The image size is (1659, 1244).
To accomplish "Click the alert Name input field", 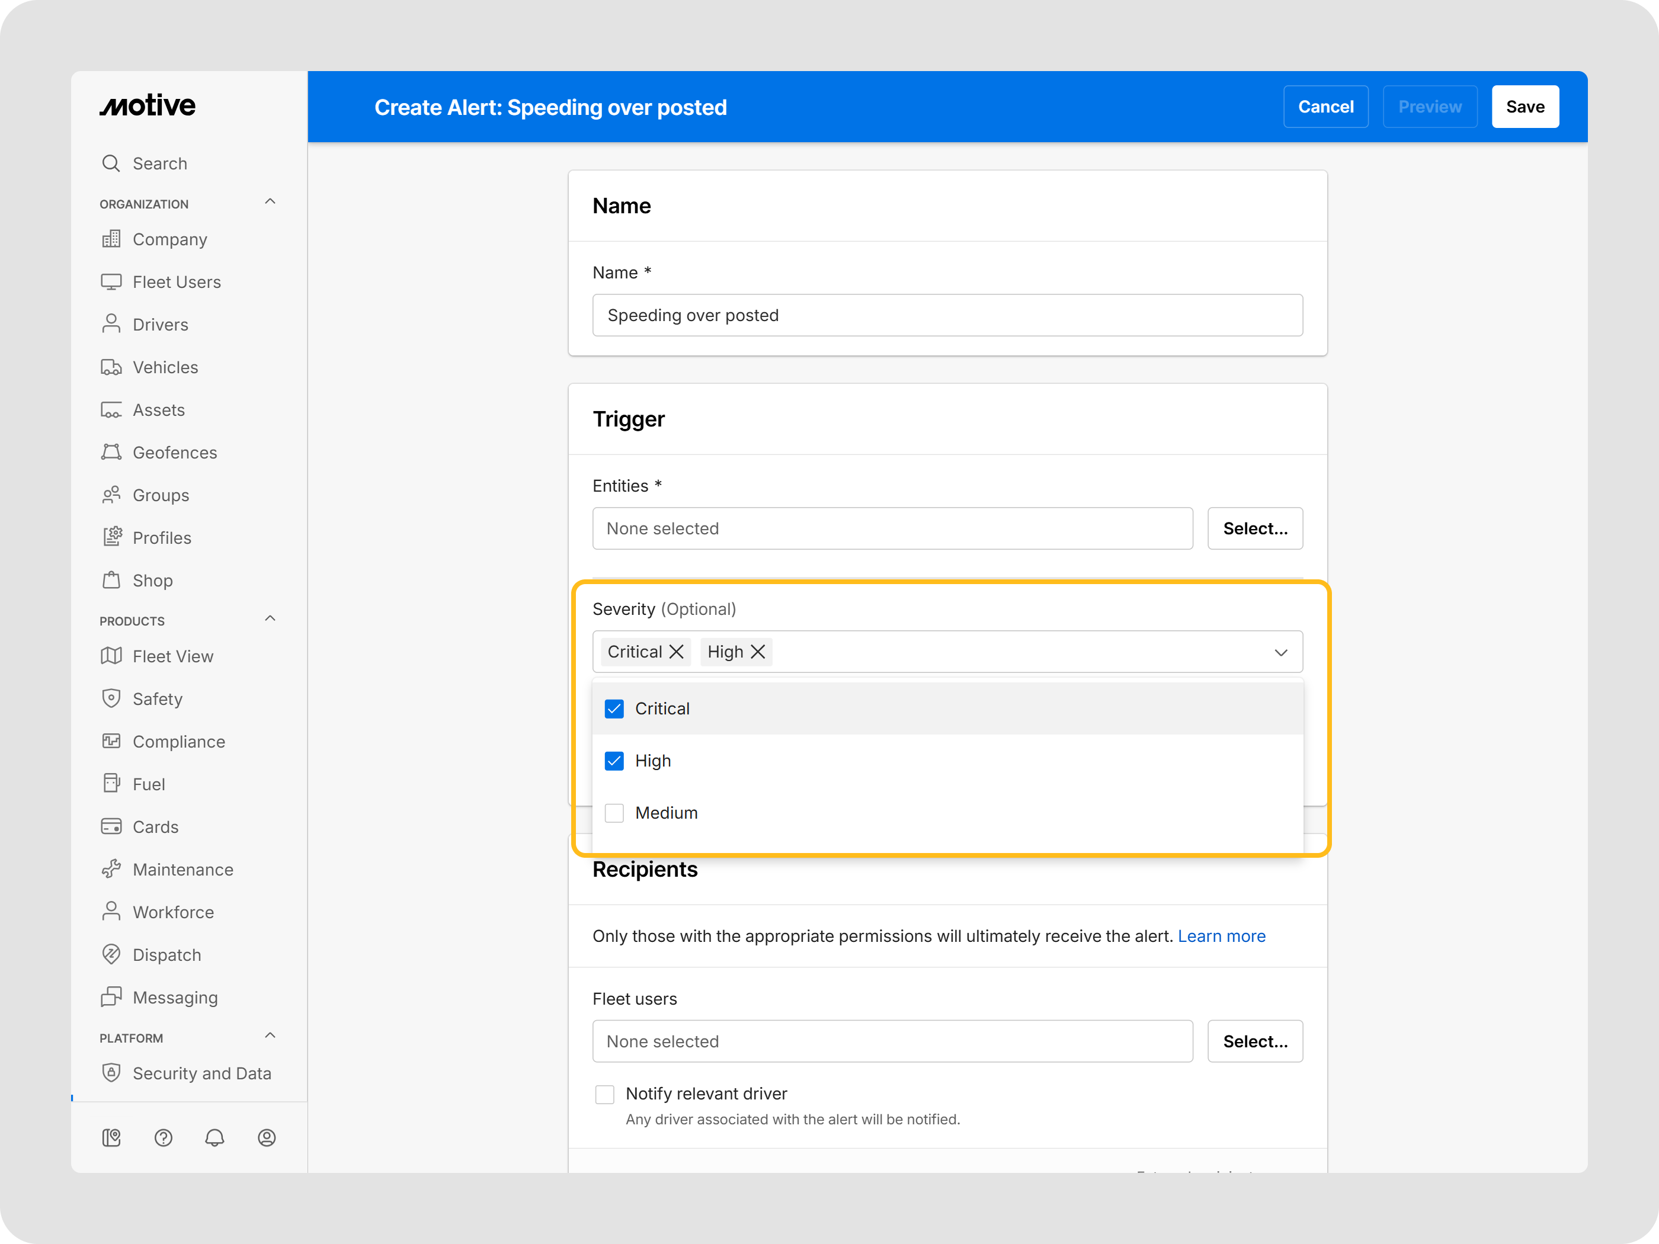I will pos(946,315).
